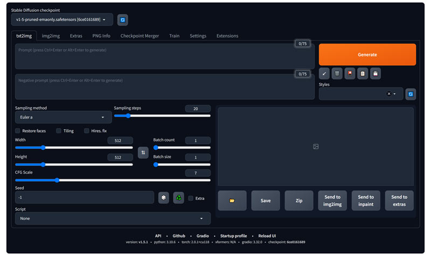
Task: Focus the Negative prompt text box
Action: coord(164,87)
